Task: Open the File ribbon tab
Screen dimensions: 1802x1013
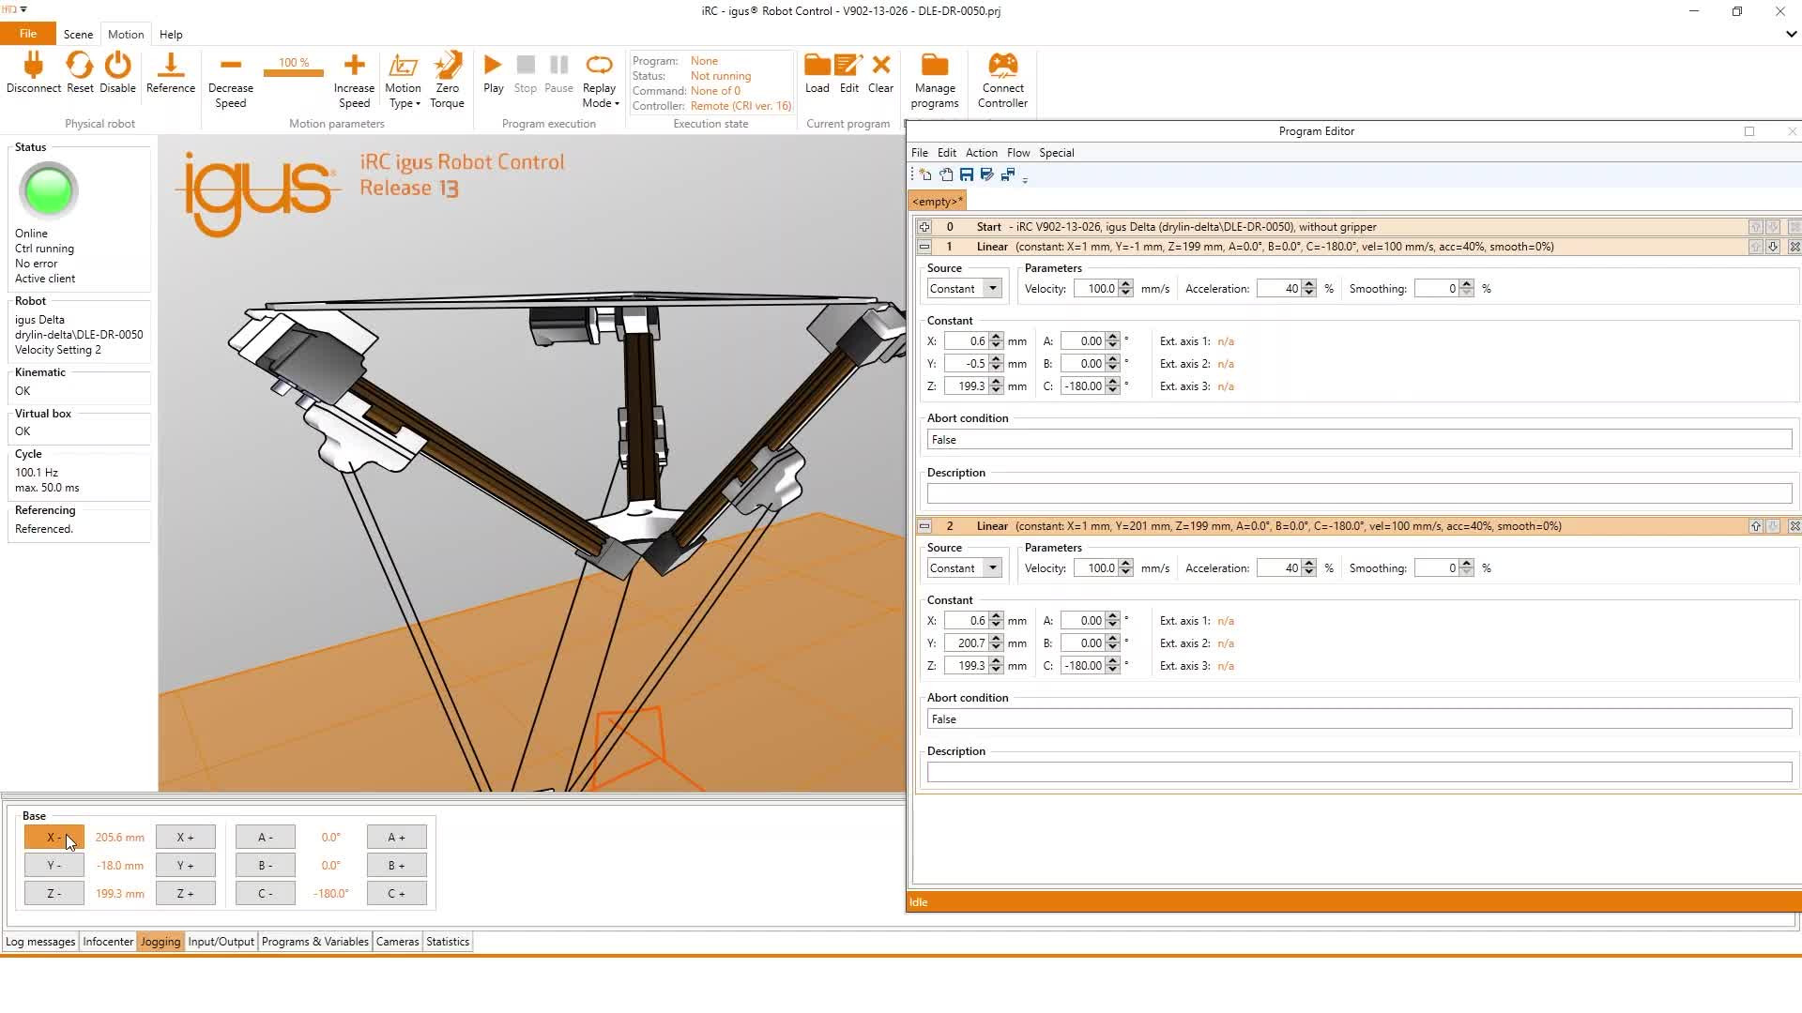Action: click(x=28, y=34)
